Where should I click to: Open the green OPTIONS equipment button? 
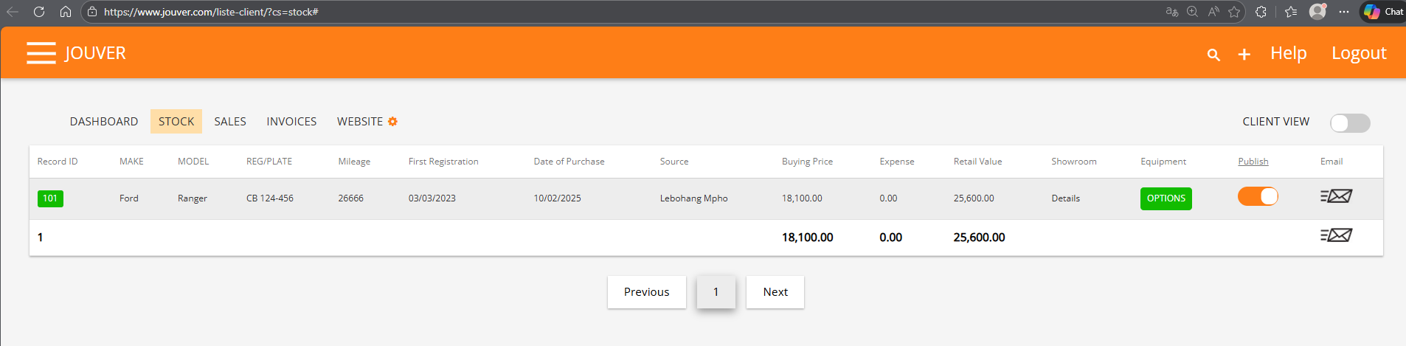(x=1166, y=198)
